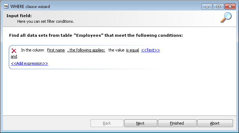The height and width of the screenshot is (133, 239).
Task: Open the ", the following applies:" option
Action: tap(86, 50)
